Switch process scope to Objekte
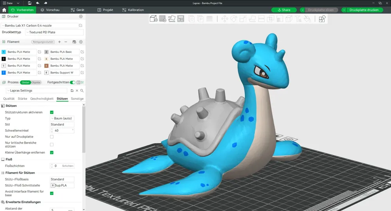The width and height of the screenshot is (391, 211). (36, 82)
